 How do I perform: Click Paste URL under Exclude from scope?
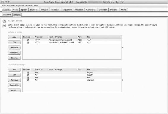(14, 85)
